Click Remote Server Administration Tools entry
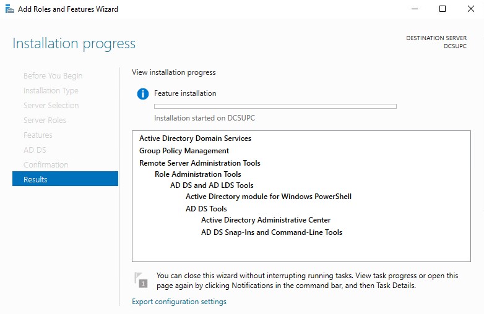The image size is (484, 314). pyautogui.click(x=200, y=163)
